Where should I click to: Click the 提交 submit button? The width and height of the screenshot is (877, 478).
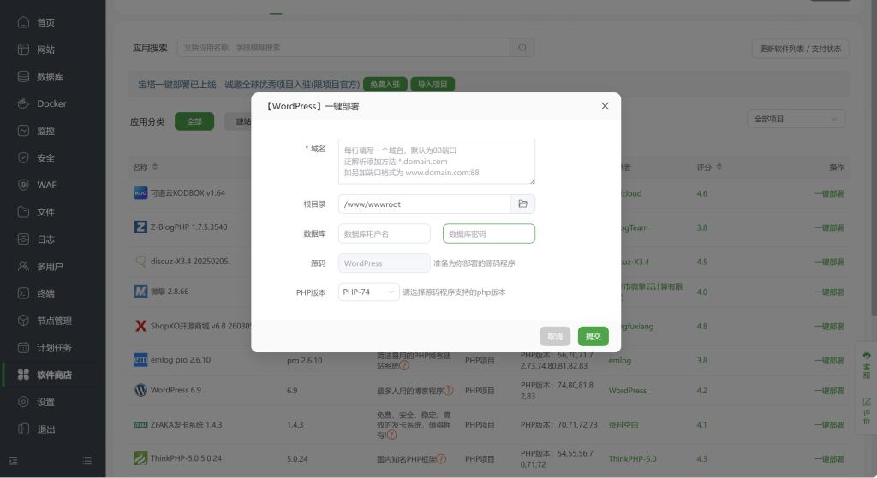pyautogui.click(x=593, y=337)
